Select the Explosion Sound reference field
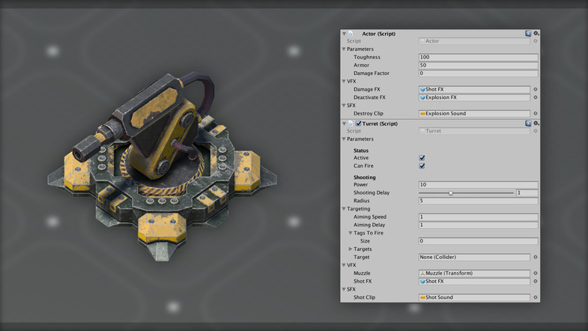Viewport: 588px width, 331px height. click(x=474, y=114)
